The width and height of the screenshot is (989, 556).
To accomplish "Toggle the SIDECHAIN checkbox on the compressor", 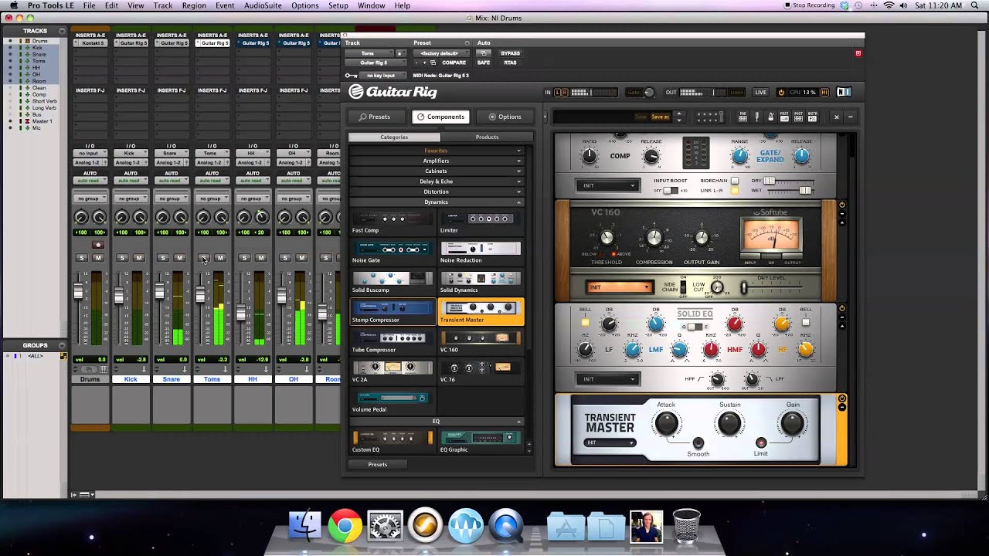I will point(734,181).
